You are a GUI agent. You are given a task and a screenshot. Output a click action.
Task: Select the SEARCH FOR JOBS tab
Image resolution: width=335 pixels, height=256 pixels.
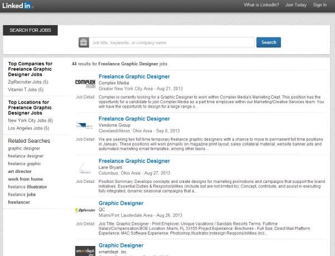[x=30, y=30]
